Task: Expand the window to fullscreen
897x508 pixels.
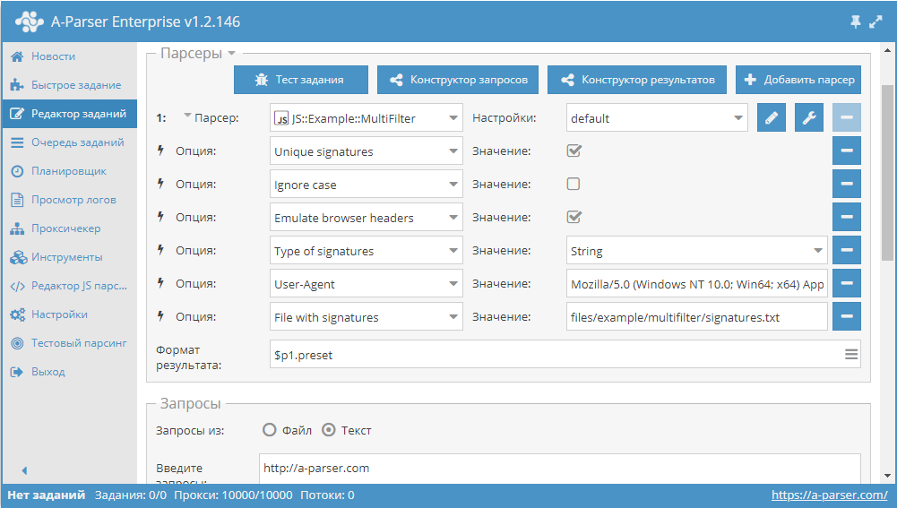Action: [875, 22]
